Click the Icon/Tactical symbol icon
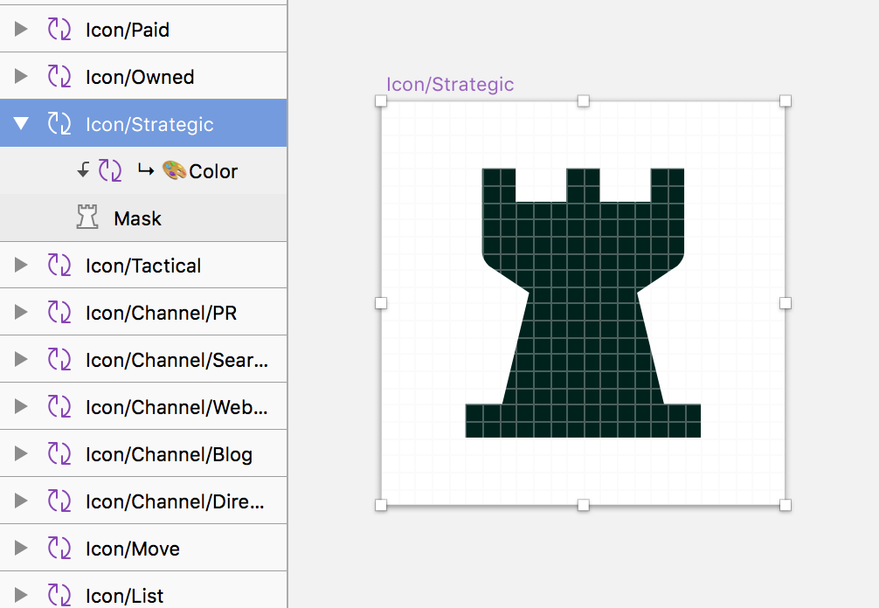 pos(59,265)
